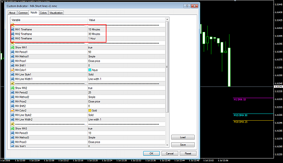Image resolution: width=283 pixels, height=163 pixels.
Task: Click the OK button
Action: tap(151, 154)
